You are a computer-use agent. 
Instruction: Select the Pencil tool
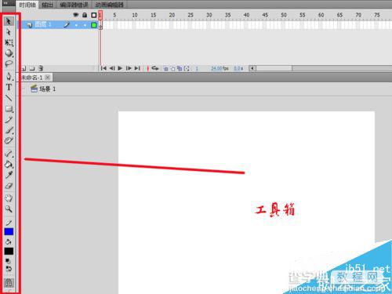(9, 119)
